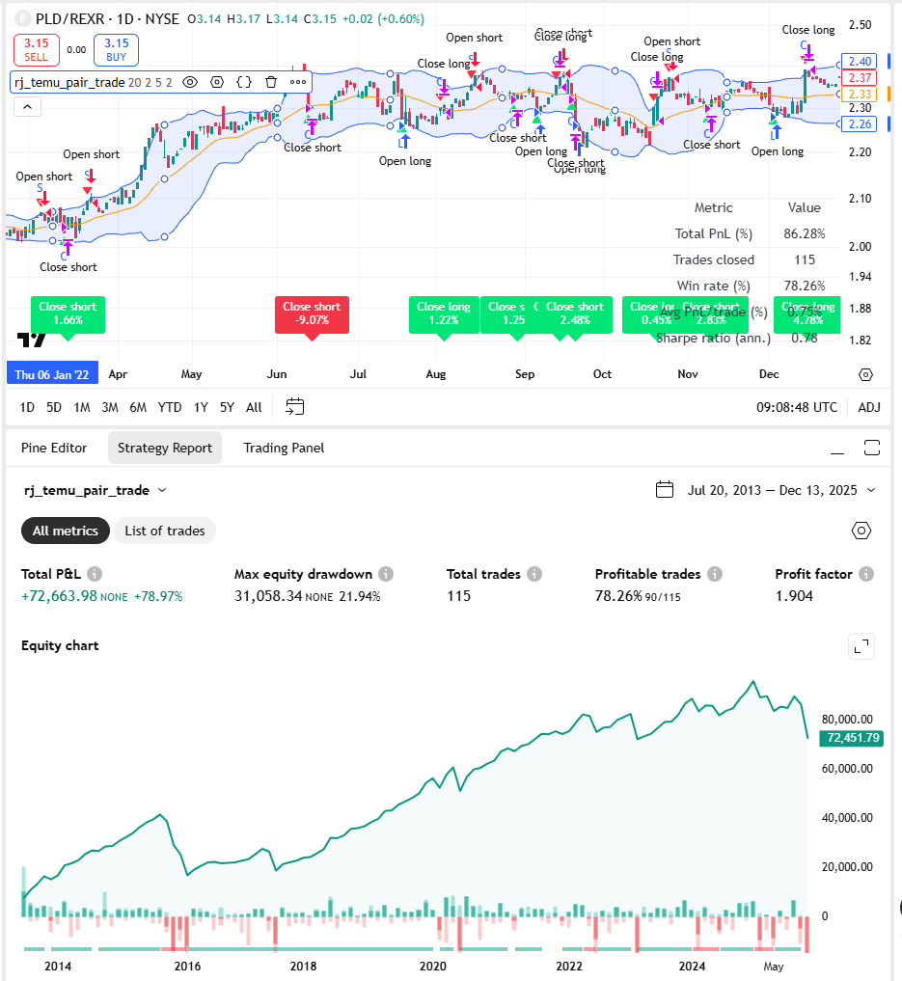The width and height of the screenshot is (902, 981).
Task: Open the Trading Panel tab
Action: click(284, 448)
